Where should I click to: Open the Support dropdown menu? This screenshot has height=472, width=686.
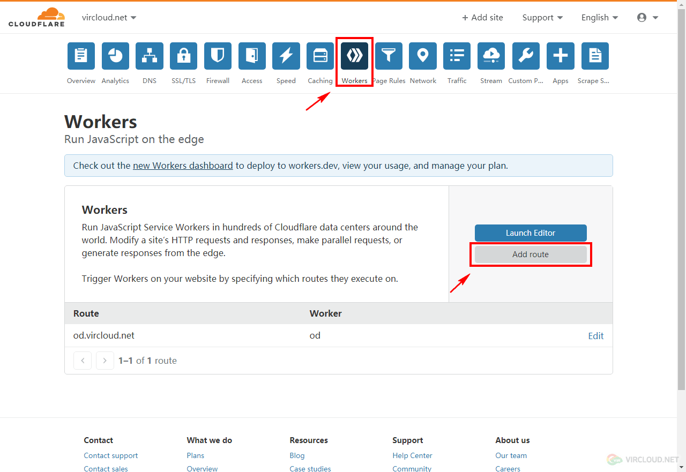click(542, 18)
